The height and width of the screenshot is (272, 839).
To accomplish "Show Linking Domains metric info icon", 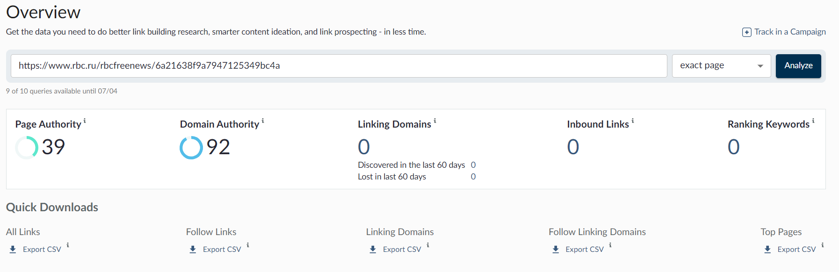I will [x=435, y=121].
